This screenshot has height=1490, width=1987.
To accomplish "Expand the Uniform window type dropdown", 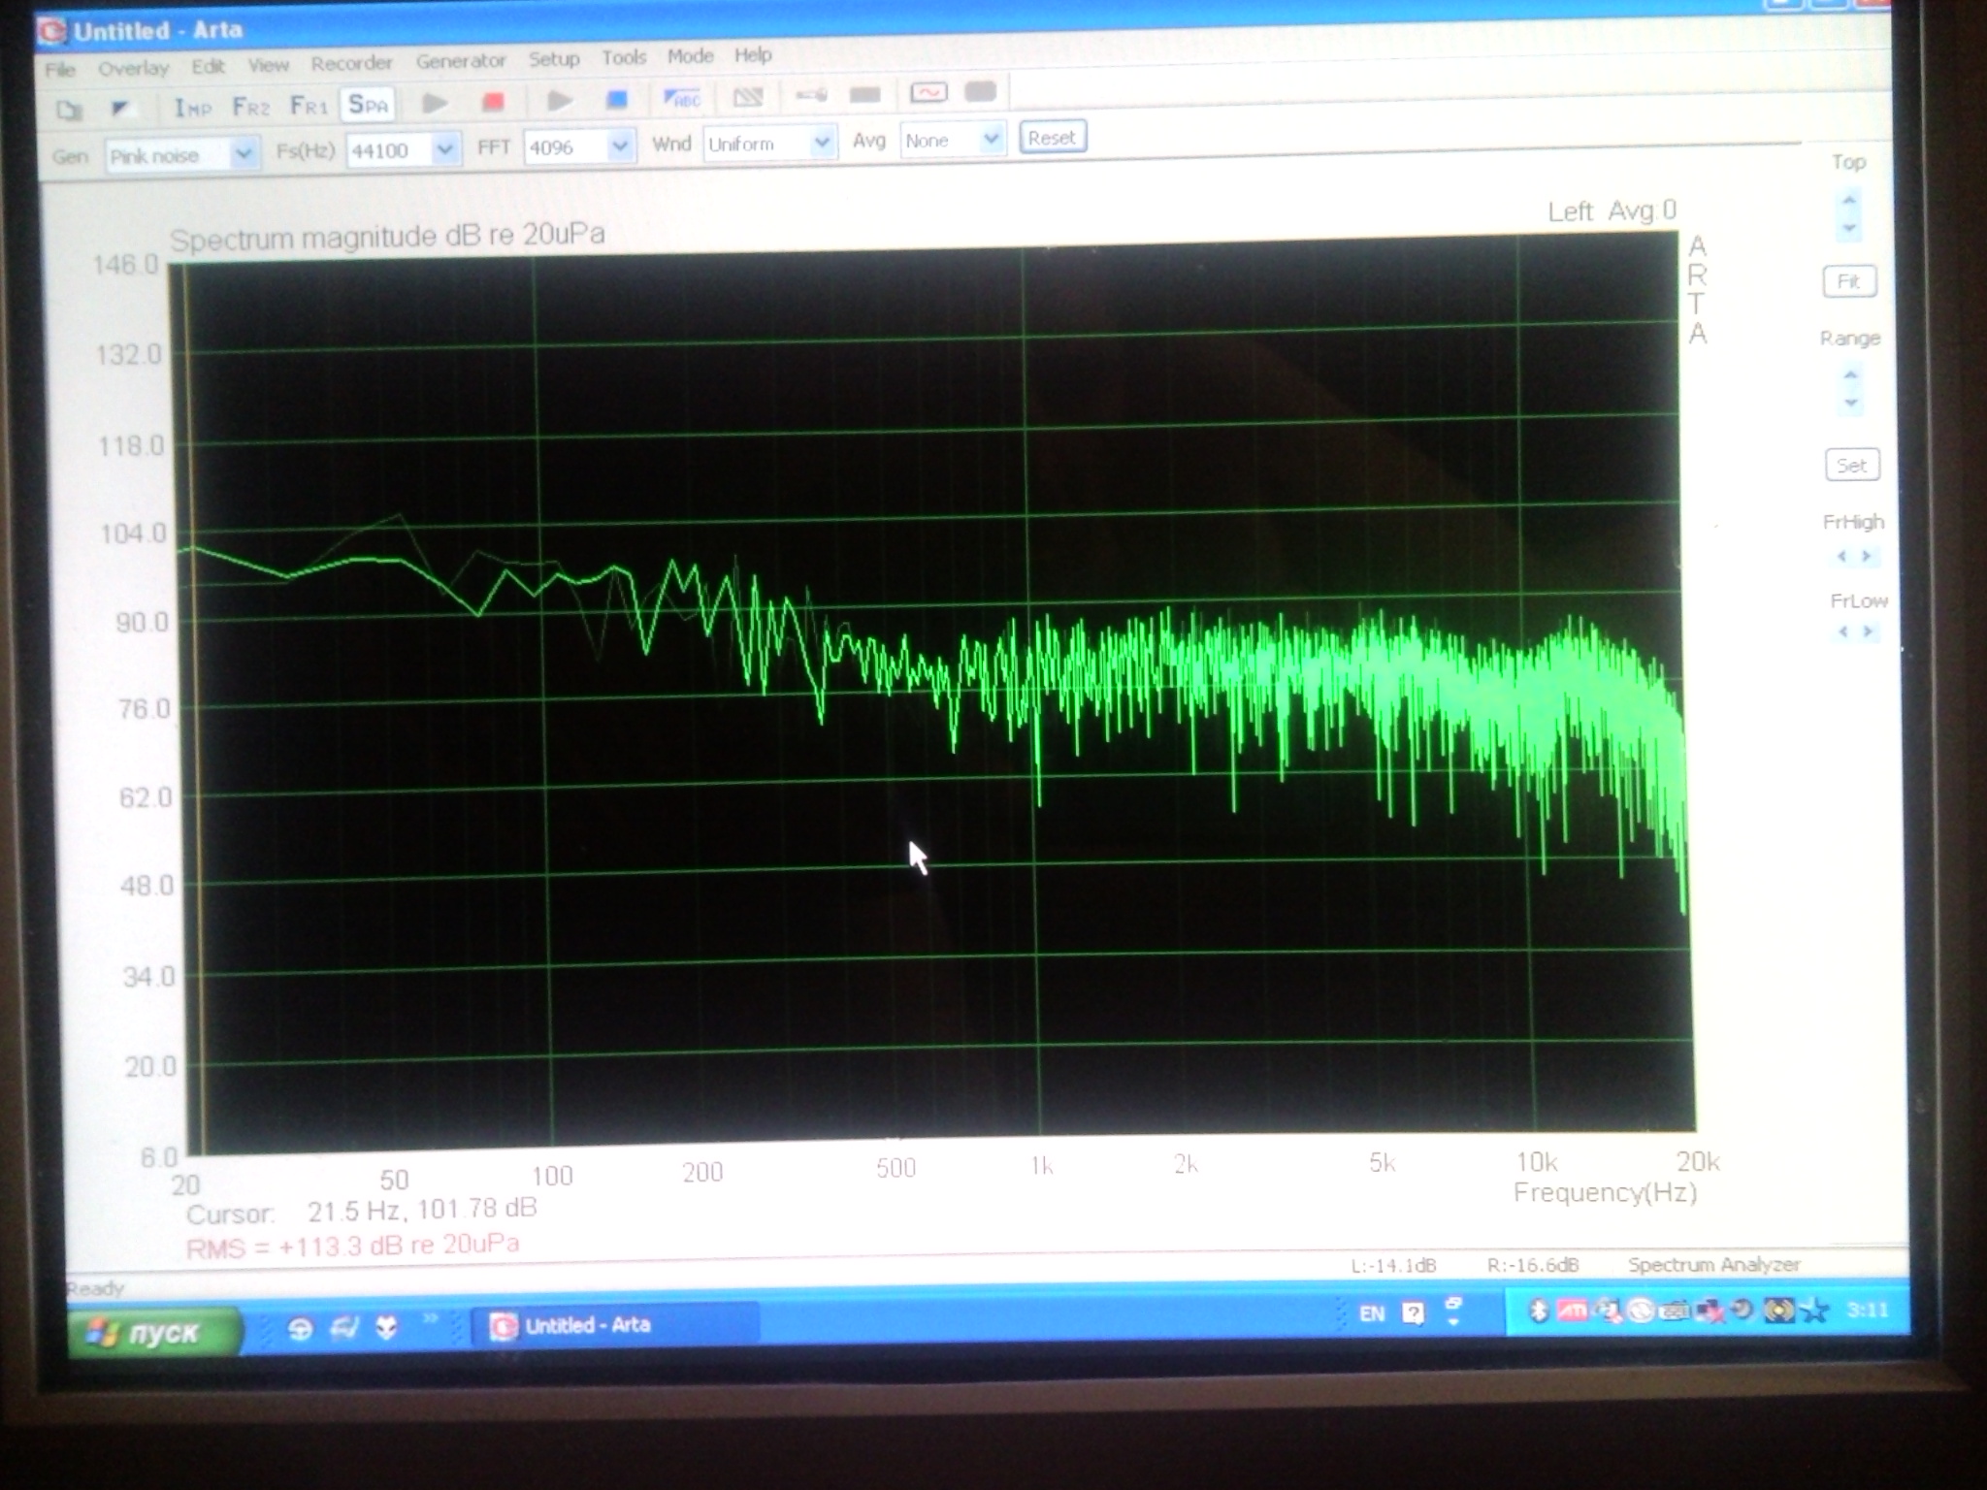I will point(821,143).
